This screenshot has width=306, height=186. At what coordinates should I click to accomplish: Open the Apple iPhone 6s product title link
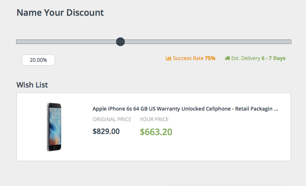coord(185,109)
